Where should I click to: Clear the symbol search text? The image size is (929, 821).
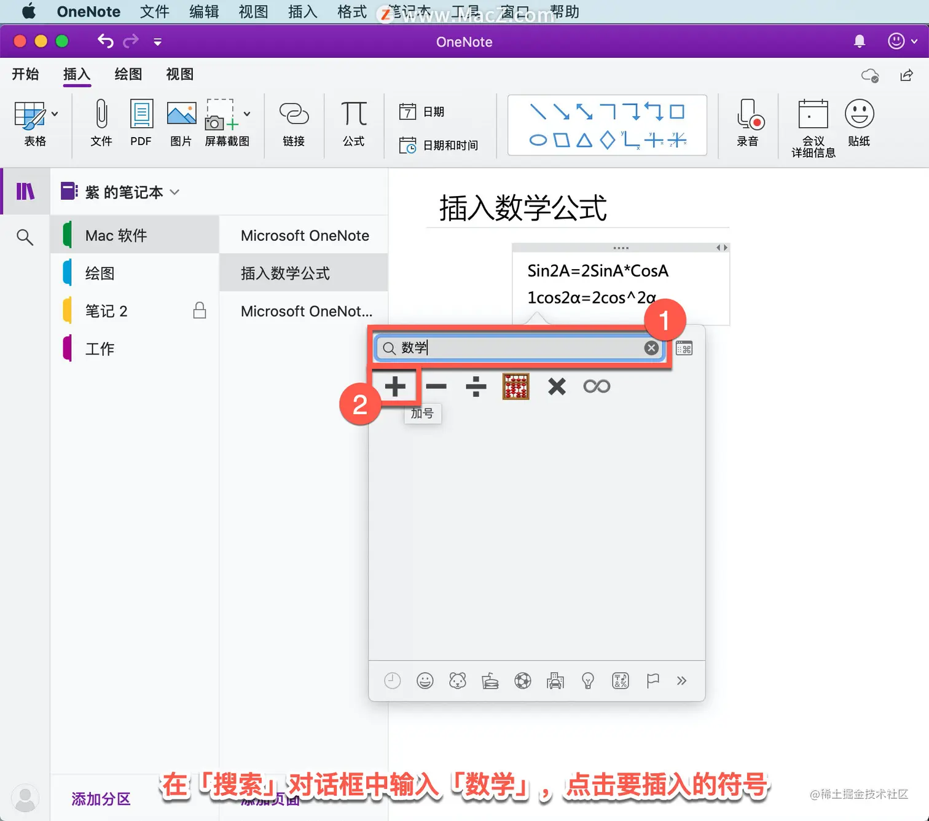click(x=651, y=348)
